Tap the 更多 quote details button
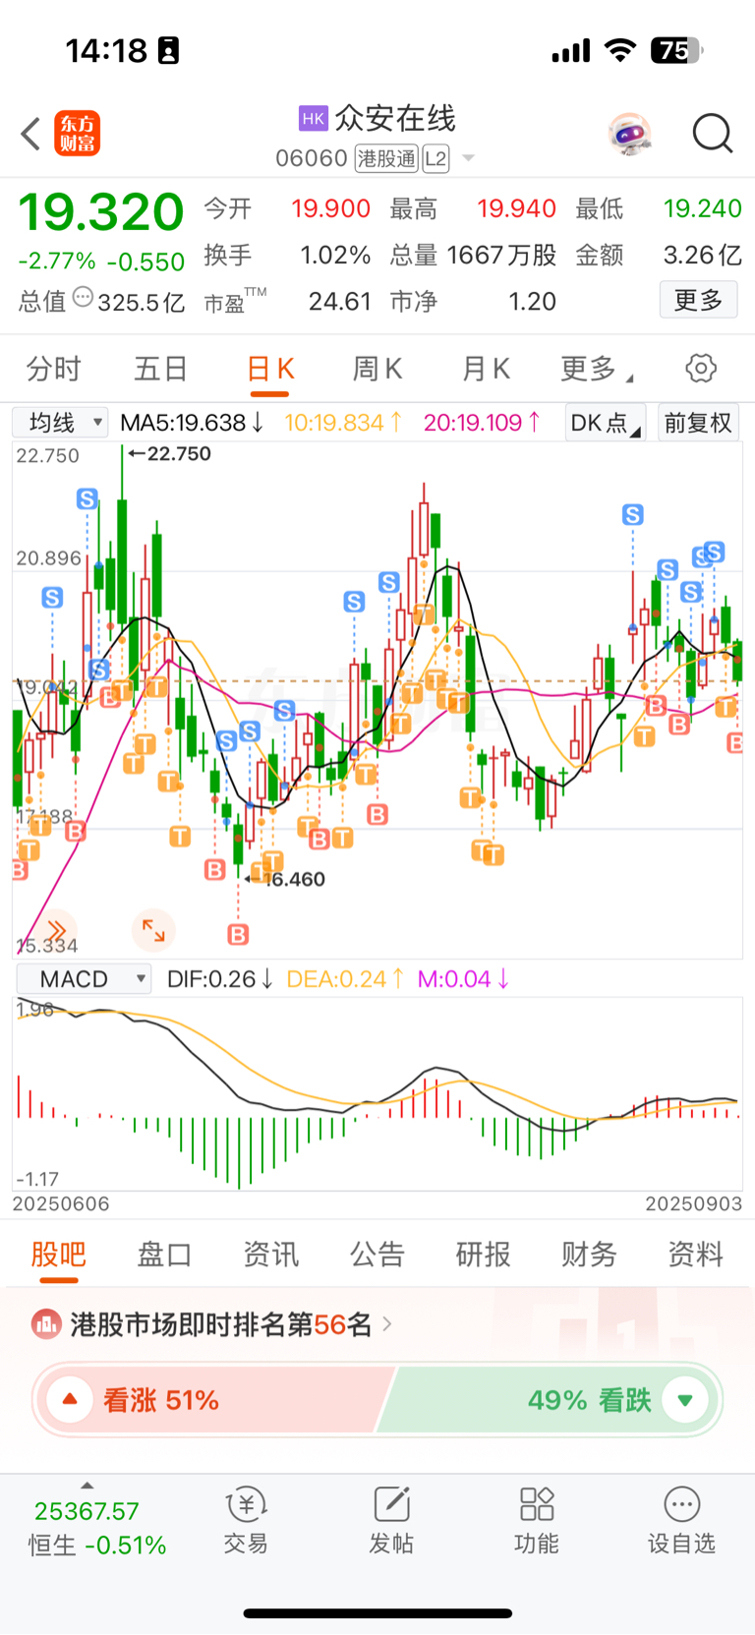This screenshot has height=1635, width=755. [x=698, y=300]
